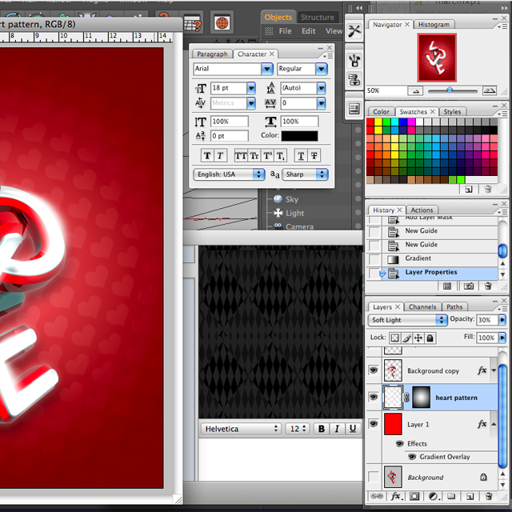Collapse Layer 1 effects list arrow

point(494,424)
